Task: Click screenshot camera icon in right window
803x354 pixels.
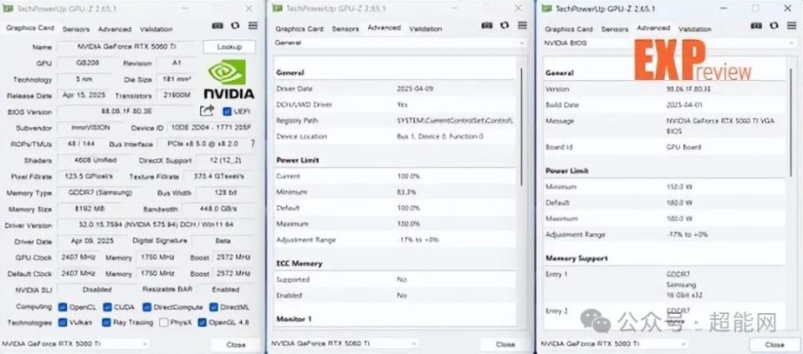Action: coord(756,26)
